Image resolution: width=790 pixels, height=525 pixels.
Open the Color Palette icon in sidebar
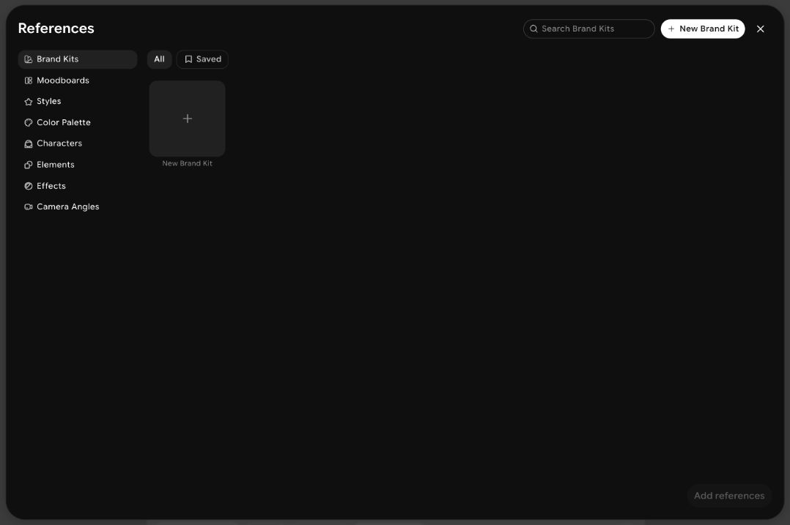28,123
